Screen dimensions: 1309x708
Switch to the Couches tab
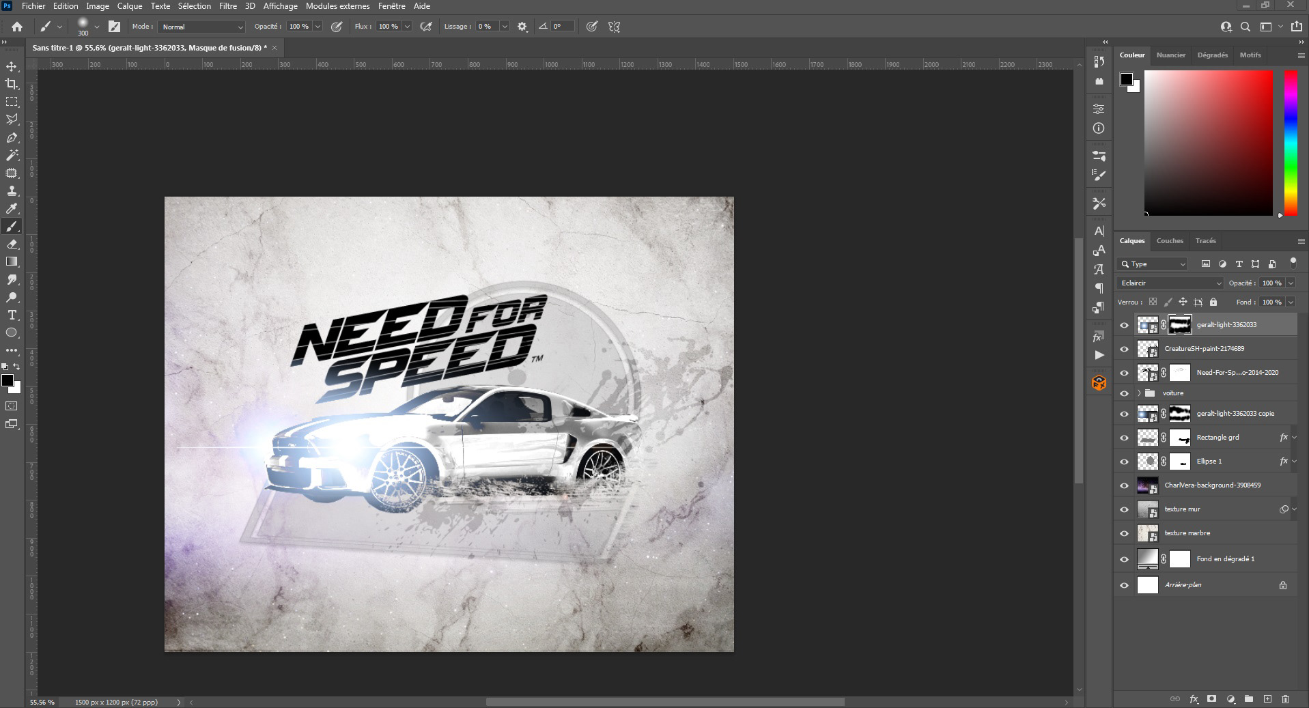tap(1170, 240)
